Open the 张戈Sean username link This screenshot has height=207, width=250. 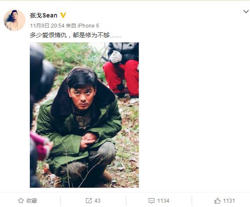(43, 15)
